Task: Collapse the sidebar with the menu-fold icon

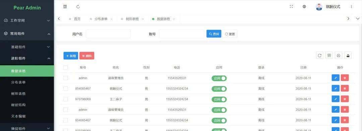Action: click(65, 7)
